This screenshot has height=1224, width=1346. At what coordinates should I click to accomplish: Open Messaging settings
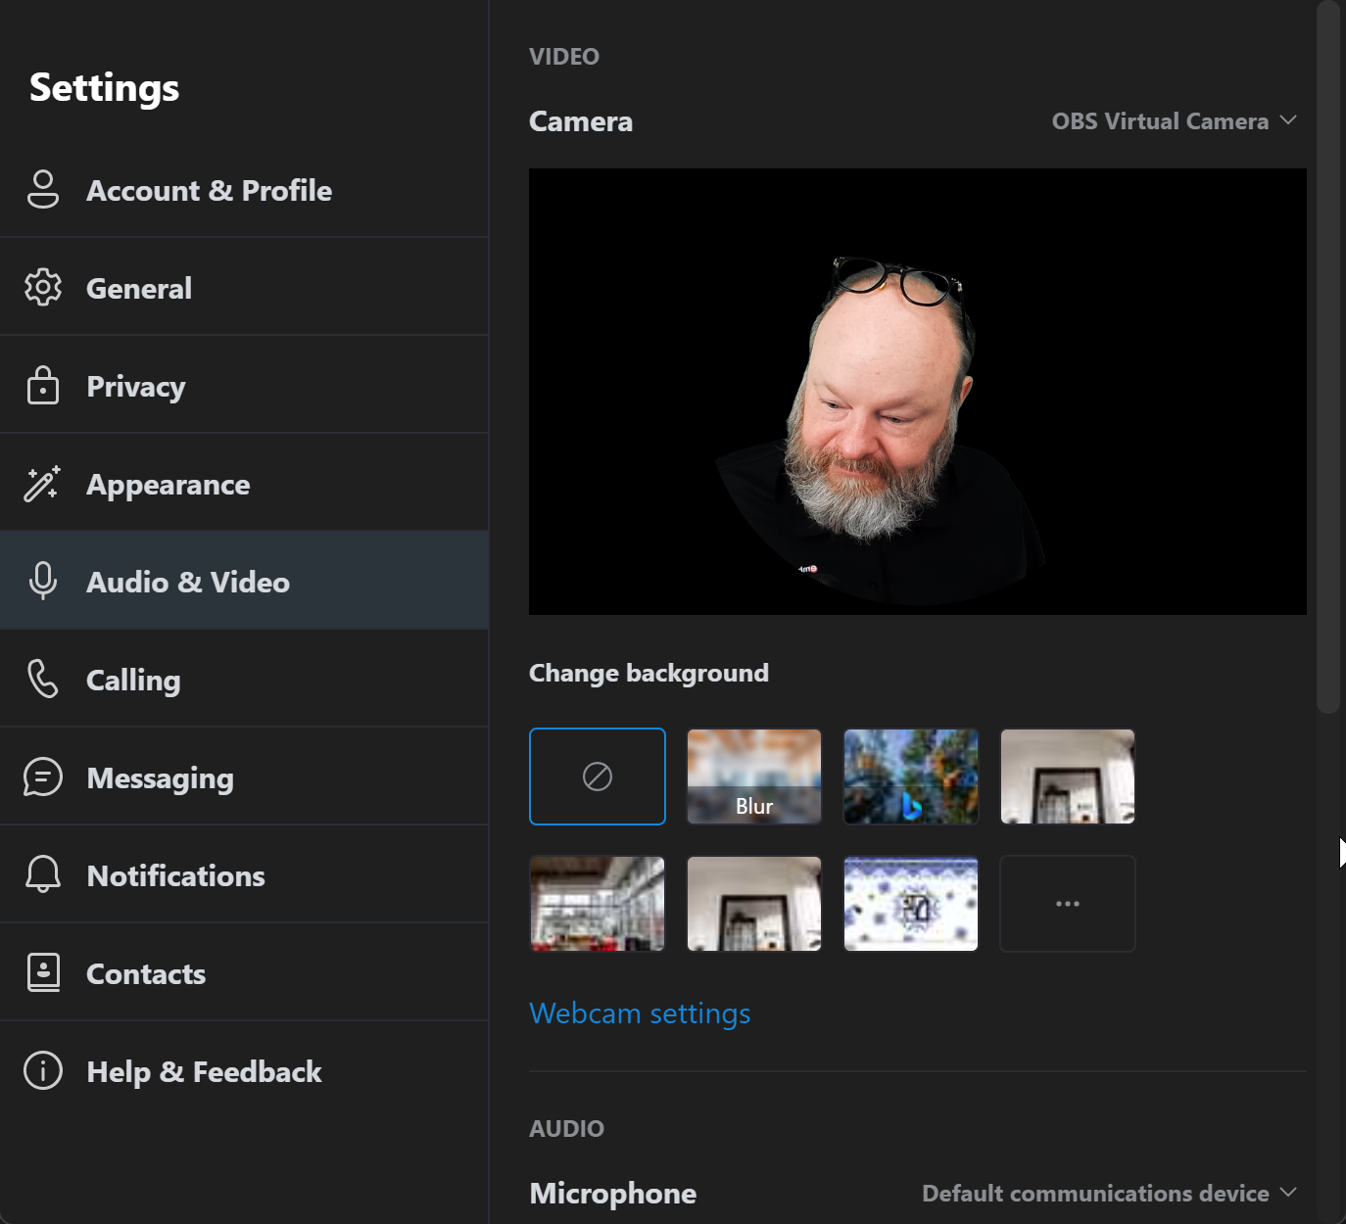[x=244, y=777]
